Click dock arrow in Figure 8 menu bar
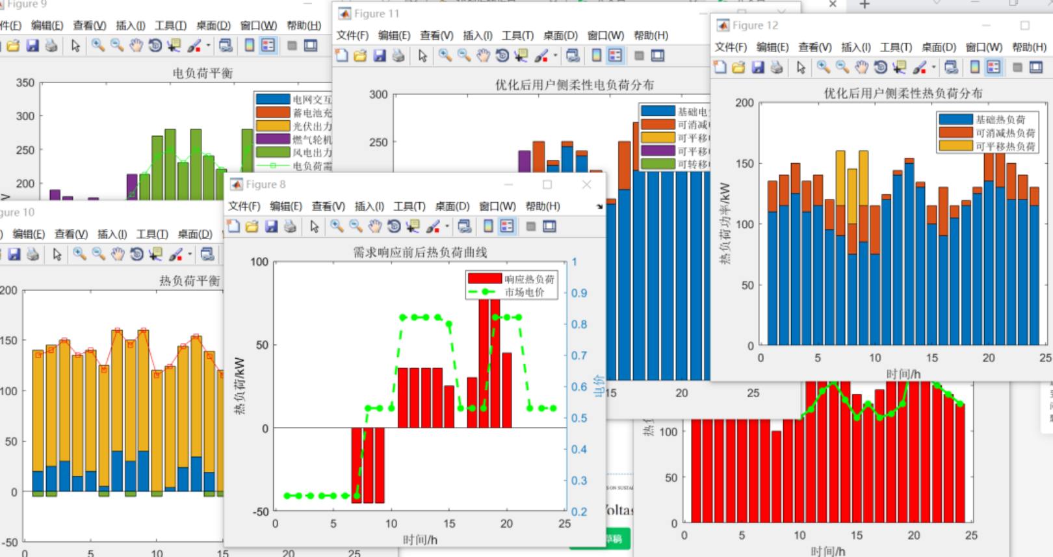Viewport: 1053px width, 557px height. (x=599, y=207)
